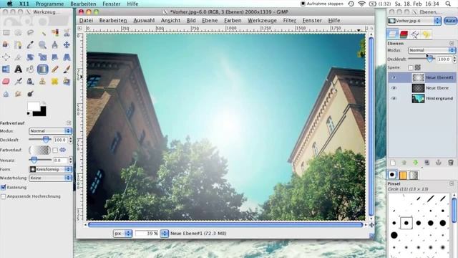Select the Free Select lasso tool

pos(30,32)
